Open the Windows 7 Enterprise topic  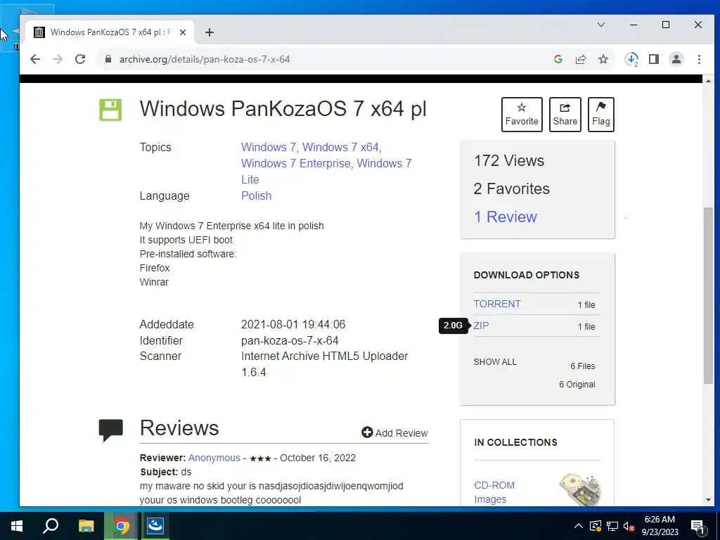pyautogui.click(x=296, y=163)
